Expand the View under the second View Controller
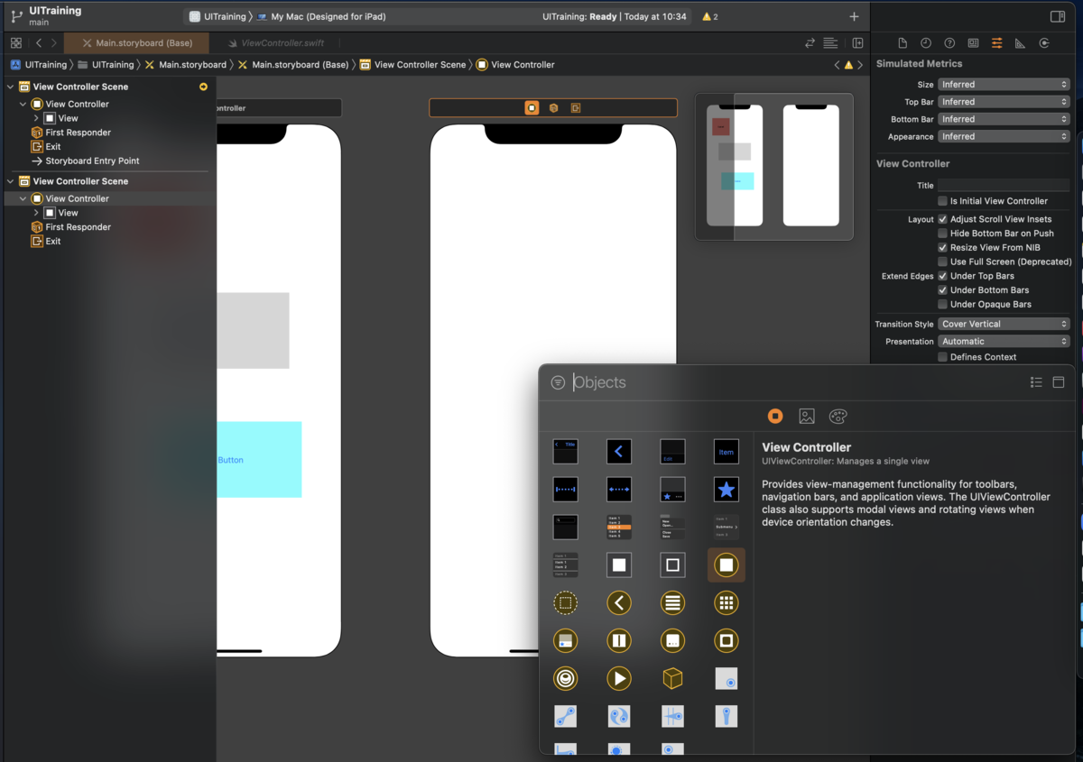This screenshot has height=762, width=1083. pos(36,213)
